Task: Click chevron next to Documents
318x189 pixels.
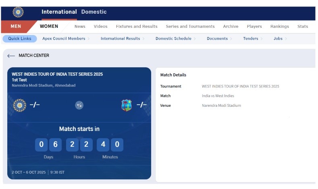Action: (x=231, y=39)
